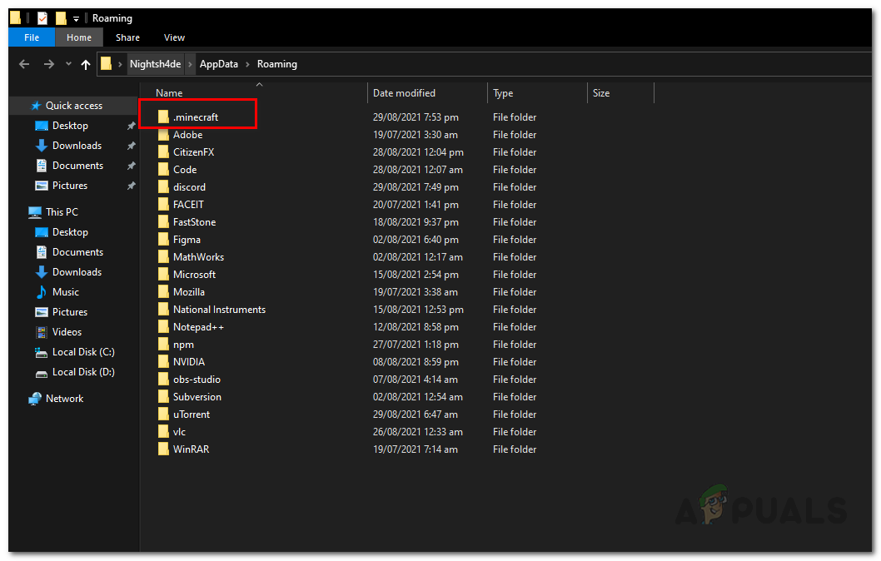The width and height of the screenshot is (881, 561).
Task: Select the Adobe folder icon
Action: (163, 135)
